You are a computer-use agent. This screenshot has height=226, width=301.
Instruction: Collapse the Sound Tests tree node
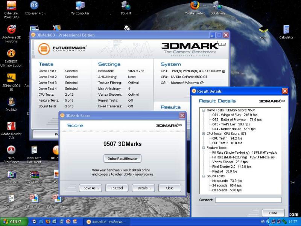pyautogui.click(x=204, y=176)
